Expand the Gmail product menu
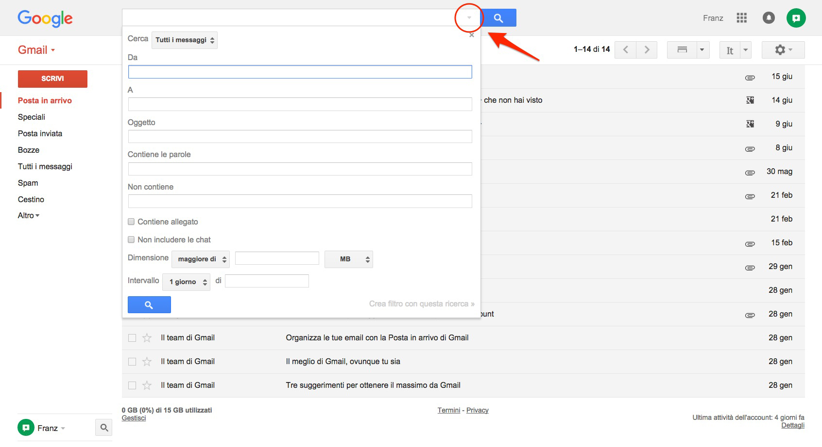The width and height of the screenshot is (822, 447). pyautogui.click(x=36, y=50)
